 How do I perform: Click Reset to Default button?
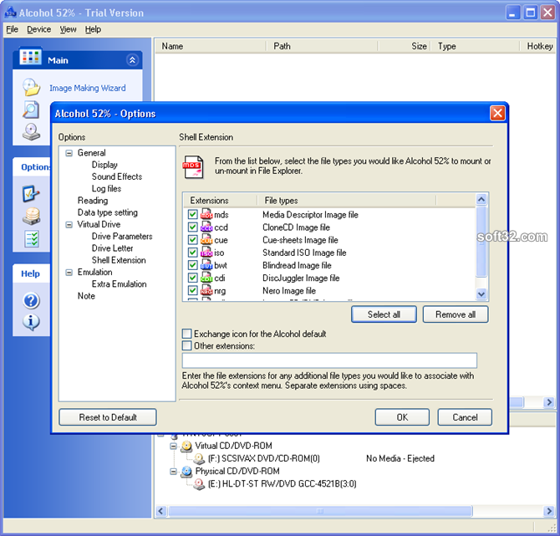point(108,417)
